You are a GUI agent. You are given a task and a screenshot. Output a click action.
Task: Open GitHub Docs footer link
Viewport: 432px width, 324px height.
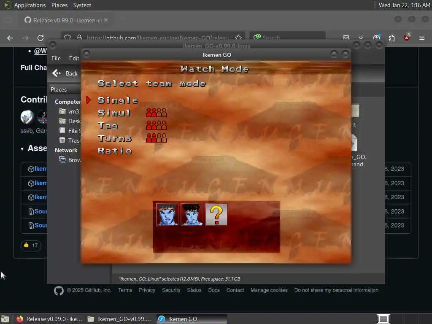pyautogui.click(x=214, y=290)
